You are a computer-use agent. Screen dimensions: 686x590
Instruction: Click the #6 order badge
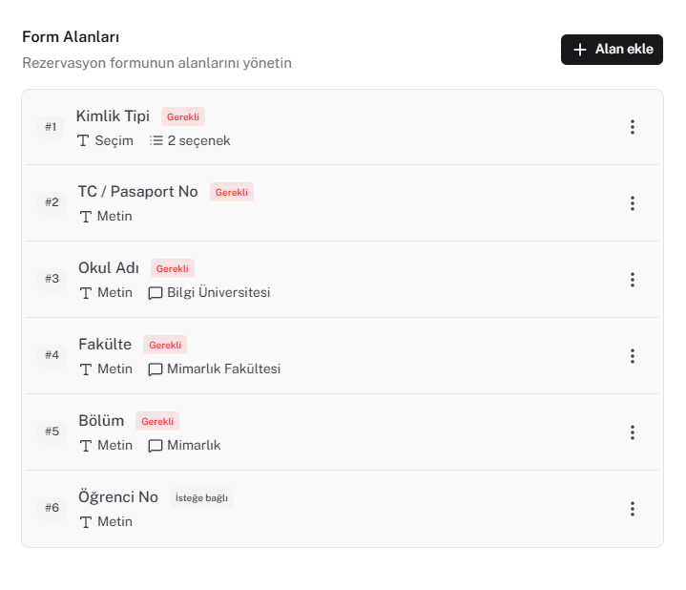point(52,508)
